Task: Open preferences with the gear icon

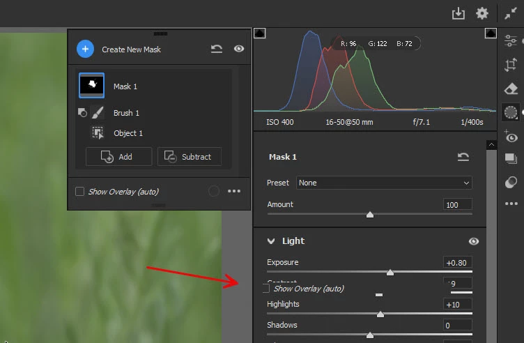Action: [482, 14]
